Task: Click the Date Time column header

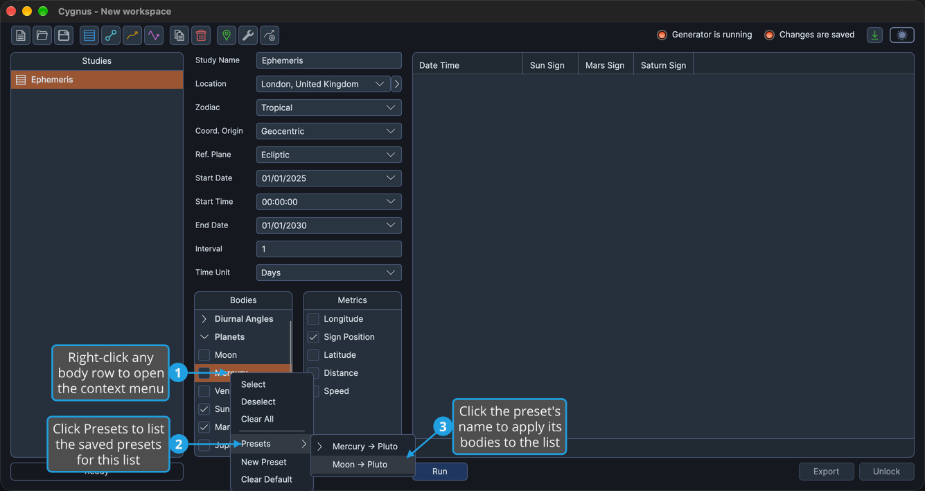Action: pyautogui.click(x=468, y=65)
